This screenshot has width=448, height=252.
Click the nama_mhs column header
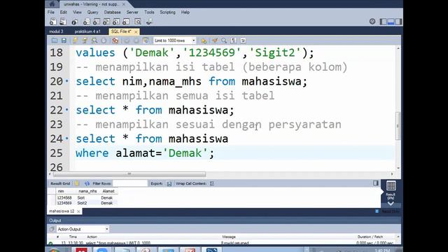tap(87, 191)
